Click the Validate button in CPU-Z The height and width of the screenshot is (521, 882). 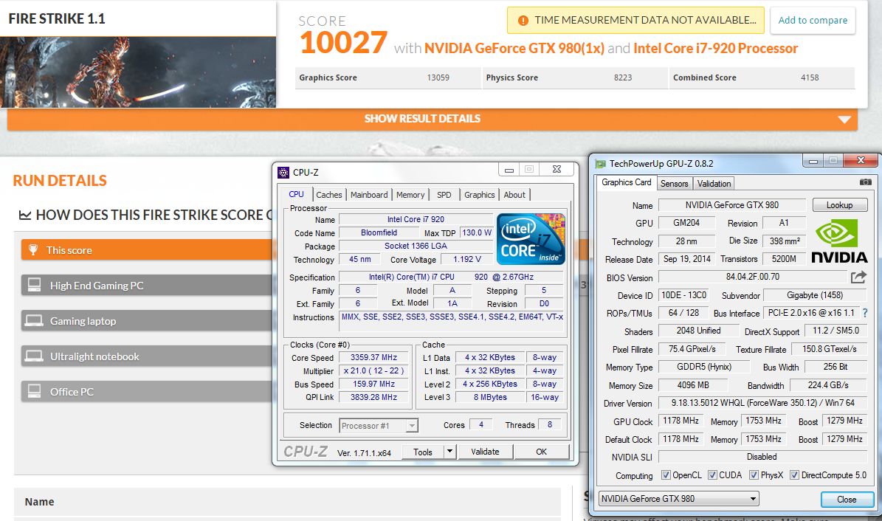(485, 451)
